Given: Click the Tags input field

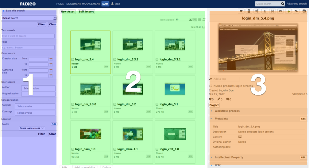Looking at the screenshot, I should tap(28, 47).
